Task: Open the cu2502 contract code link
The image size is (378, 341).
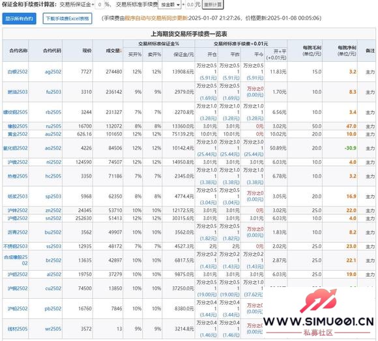Action: (x=53, y=288)
